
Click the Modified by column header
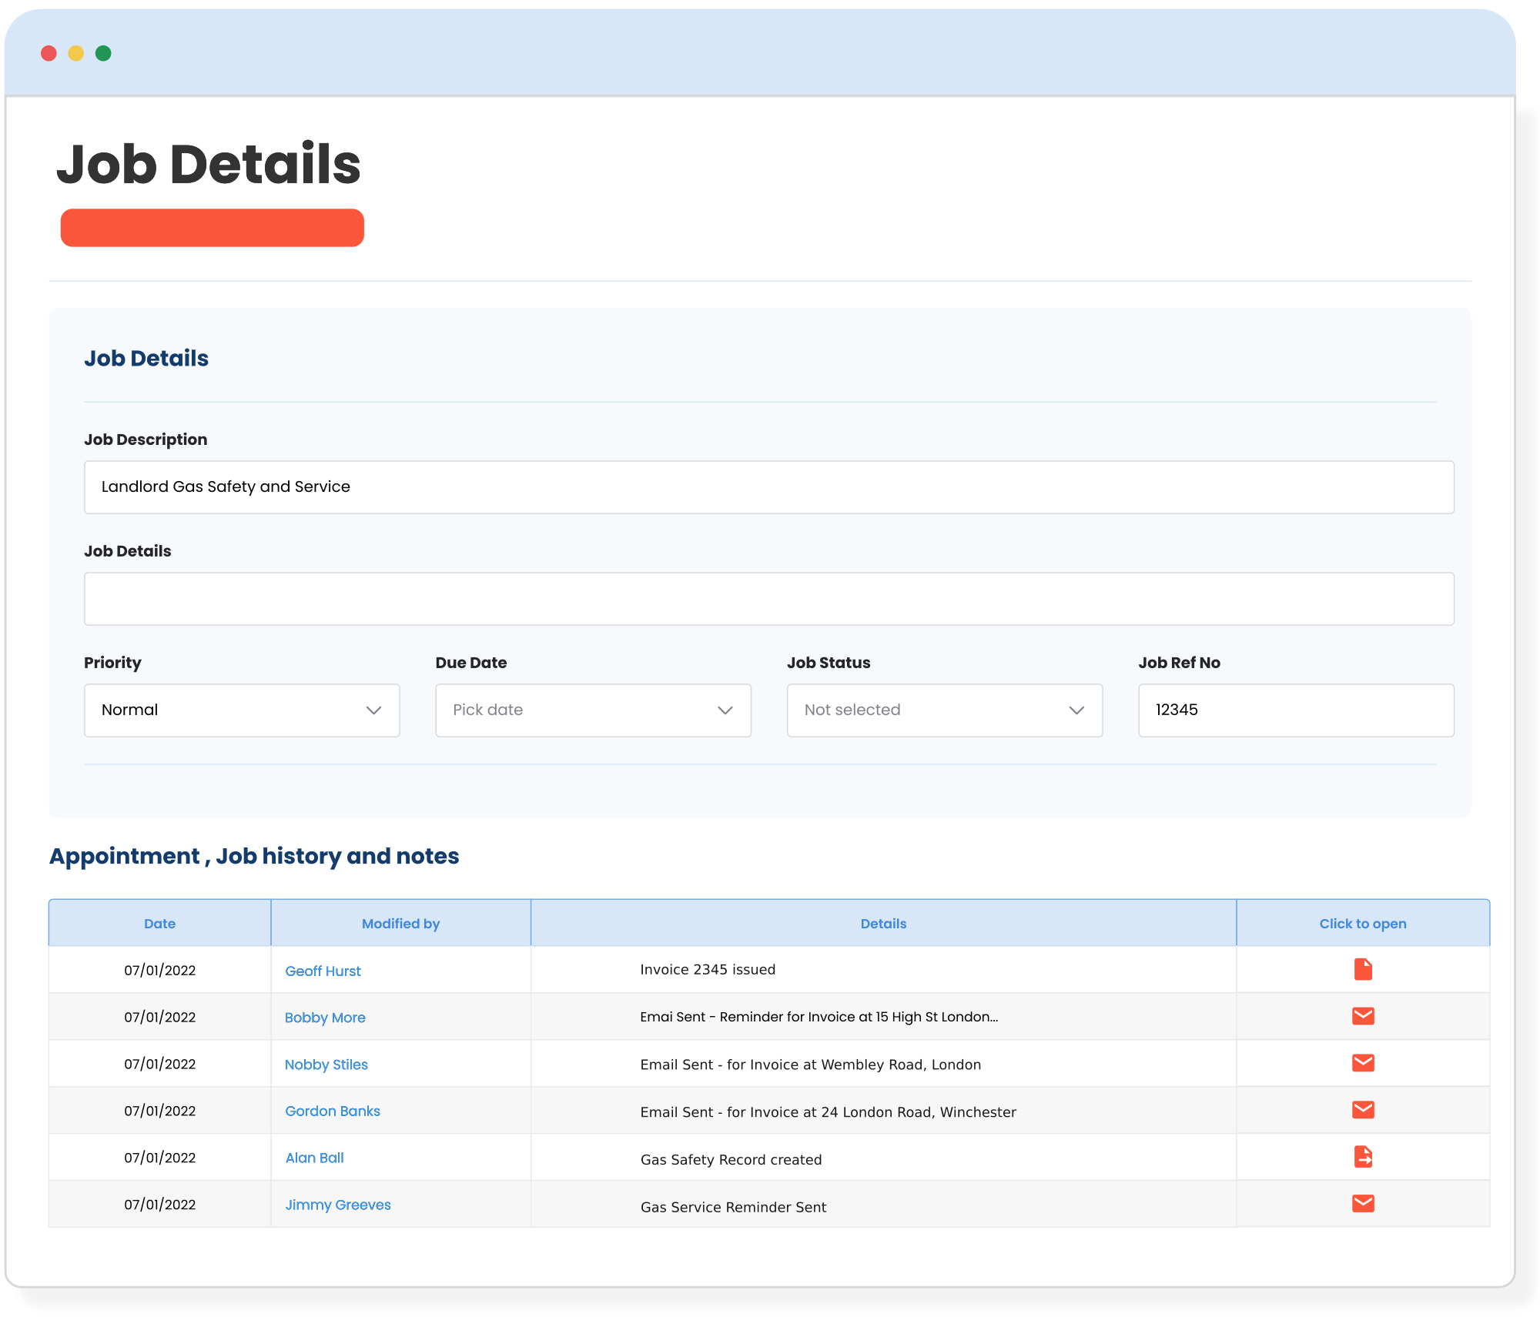tap(400, 923)
